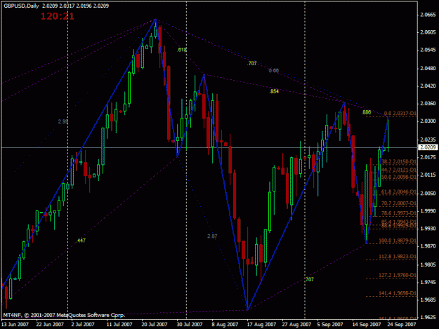This screenshot has width=439, height=329.
Task: Click the 50.0 2.0098-D1 Fibonacci level
Action: point(399,177)
